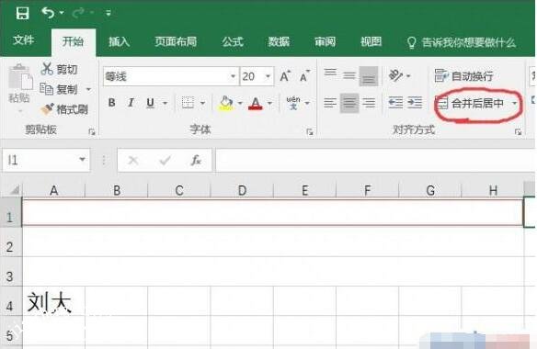Switch to the 数据 tab
The width and height of the screenshot is (537, 349).
tap(279, 41)
